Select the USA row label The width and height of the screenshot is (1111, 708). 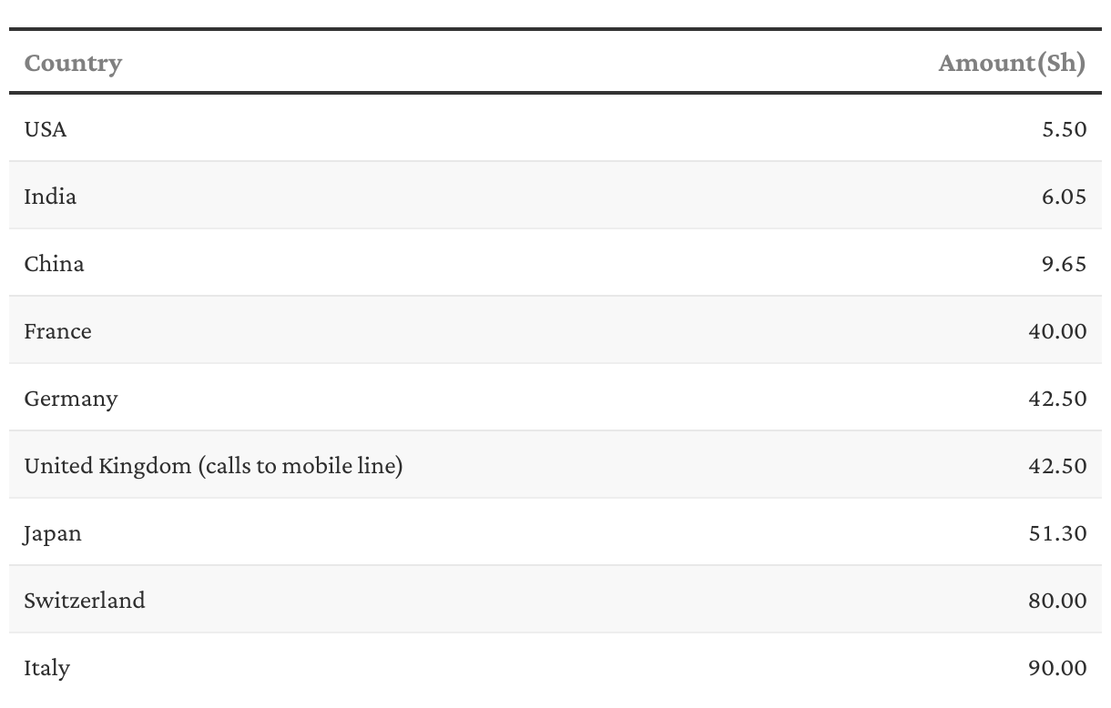click(x=46, y=129)
